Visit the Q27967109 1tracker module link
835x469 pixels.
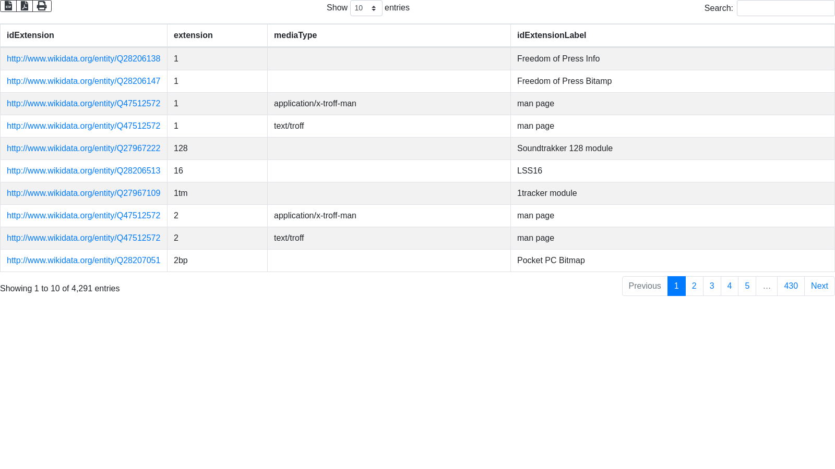click(x=83, y=193)
